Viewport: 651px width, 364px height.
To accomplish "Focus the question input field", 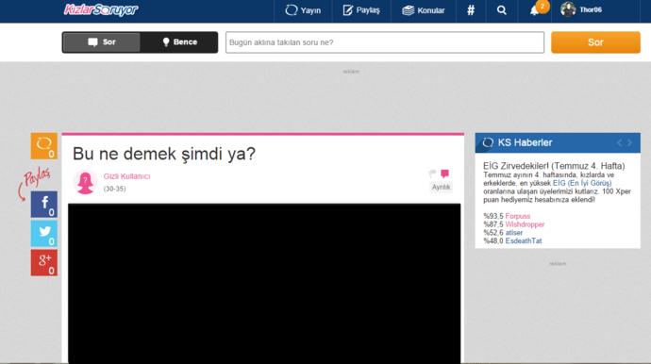I will 384,42.
